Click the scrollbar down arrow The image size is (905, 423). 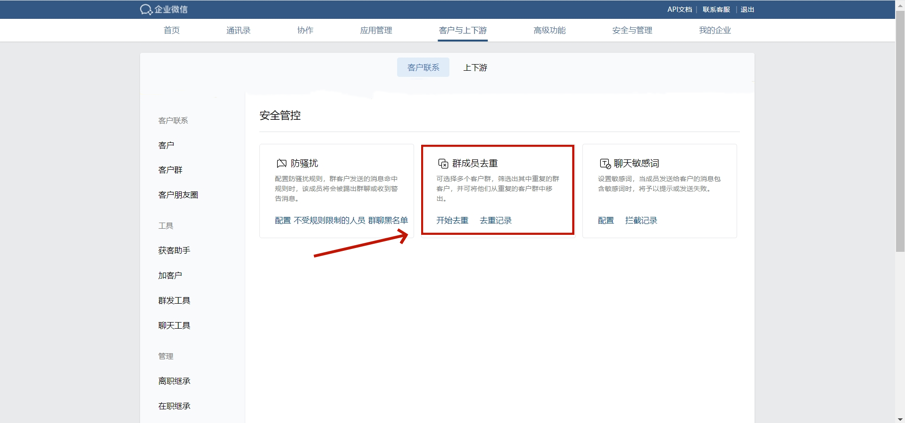[x=900, y=419]
